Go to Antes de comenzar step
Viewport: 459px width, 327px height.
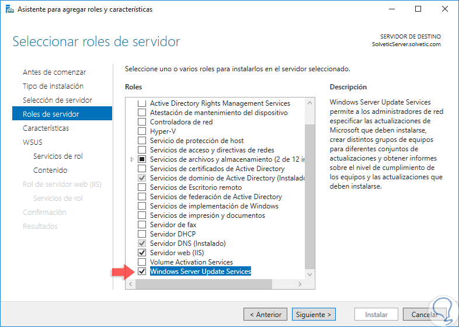pyautogui.click(x=54, y=72)
